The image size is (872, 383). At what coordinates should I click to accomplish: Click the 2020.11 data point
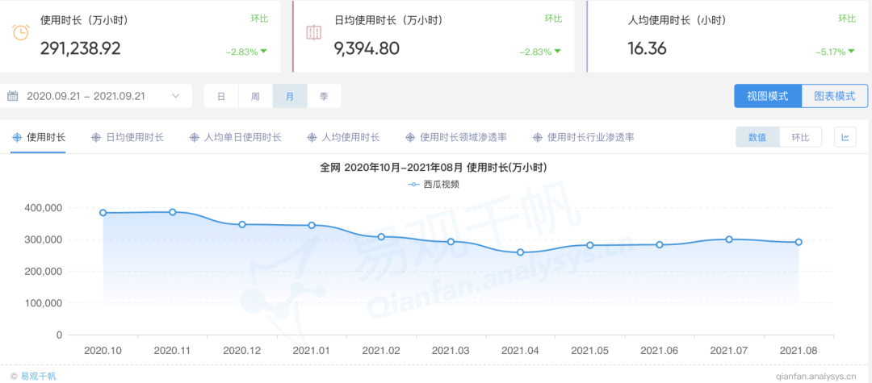[173, 212]
